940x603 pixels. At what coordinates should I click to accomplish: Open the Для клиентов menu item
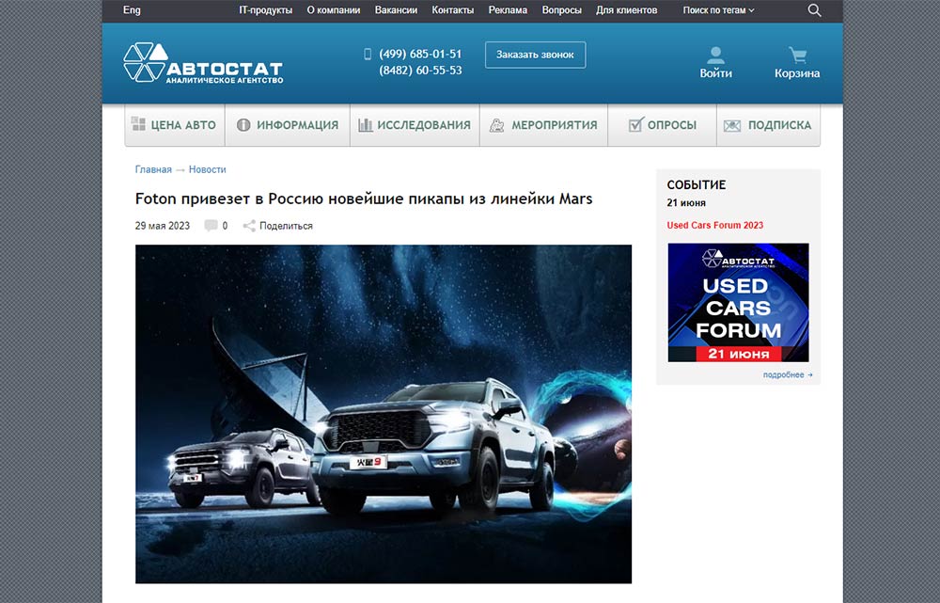click(x=626, y=10)
